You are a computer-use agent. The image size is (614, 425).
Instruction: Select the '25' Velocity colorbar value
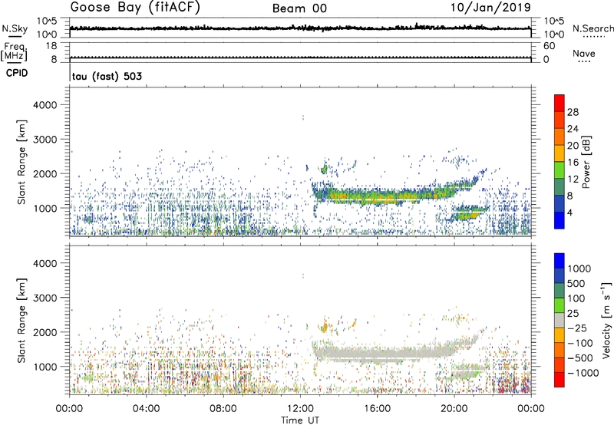573,314
